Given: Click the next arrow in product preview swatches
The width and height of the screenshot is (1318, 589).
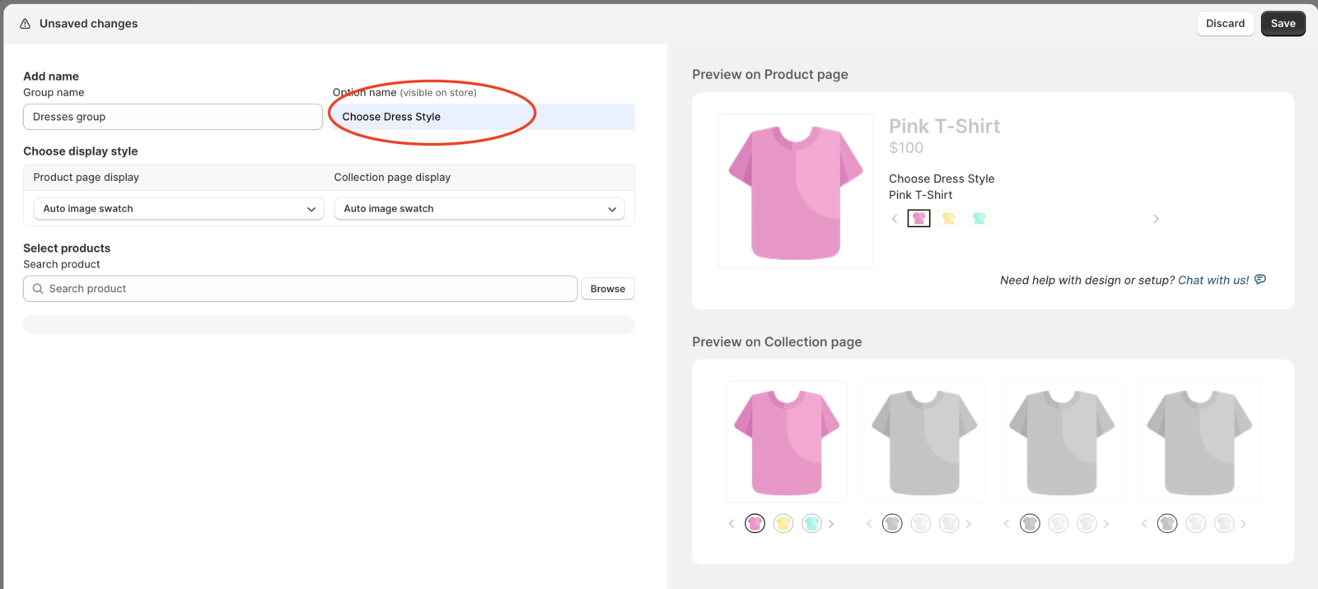Looking at the screenshot, I should [1156, 219].
